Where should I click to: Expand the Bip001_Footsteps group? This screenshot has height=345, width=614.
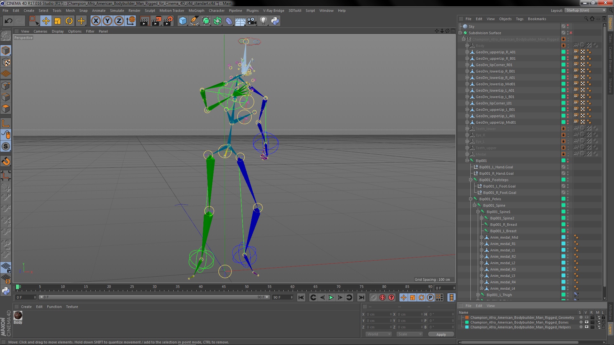coord(470,180)
